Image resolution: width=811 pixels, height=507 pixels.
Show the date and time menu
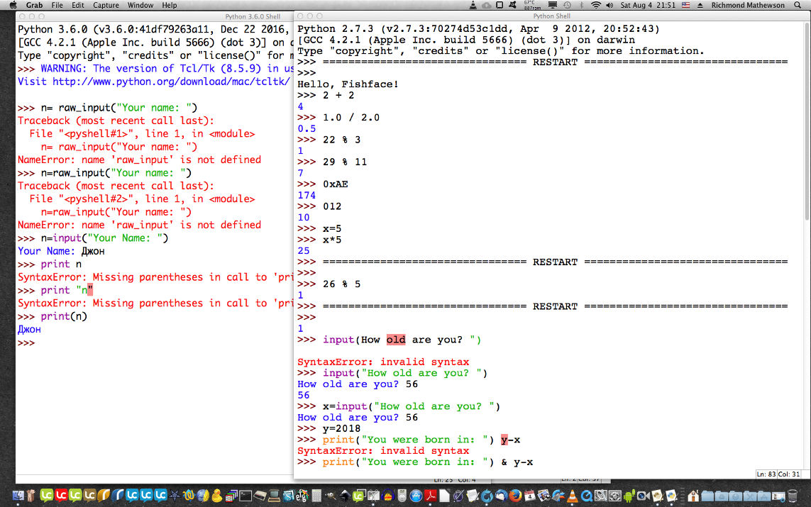pyautogui.click(x=648, y=5)
